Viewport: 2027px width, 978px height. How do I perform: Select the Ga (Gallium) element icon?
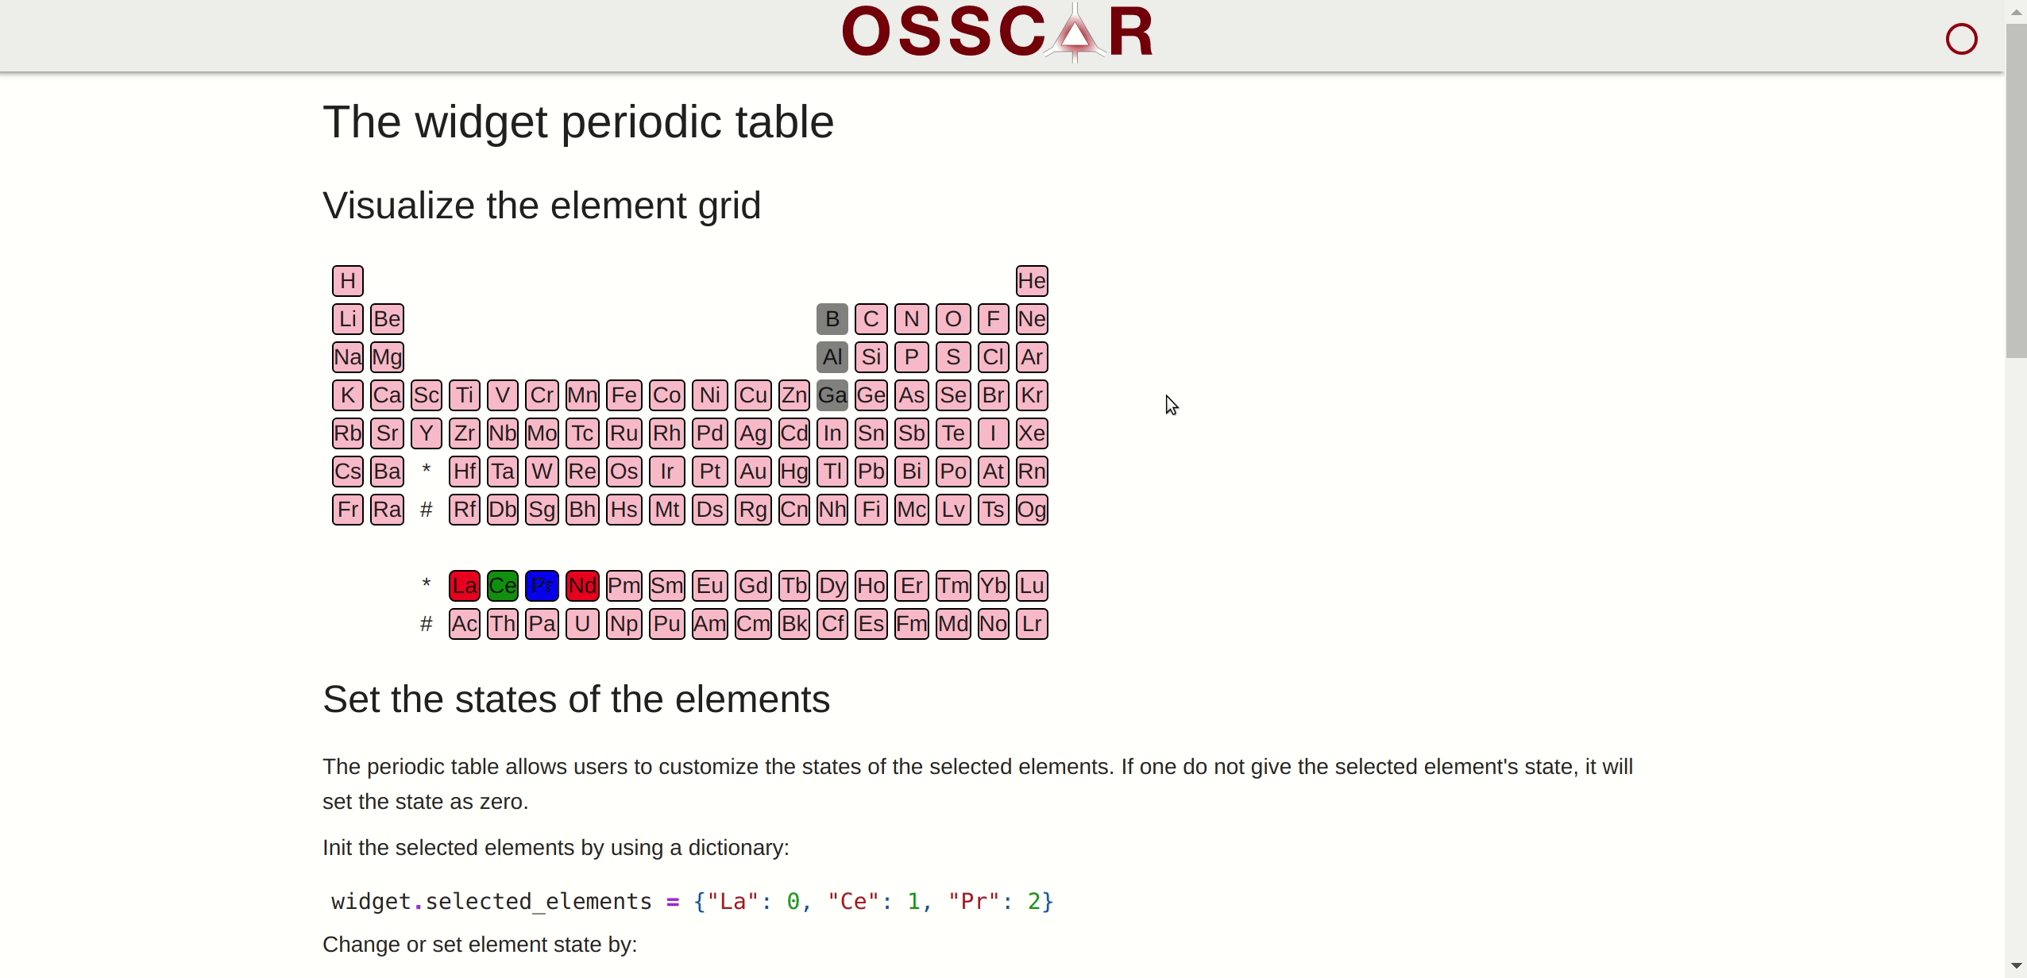pos(832,394)
